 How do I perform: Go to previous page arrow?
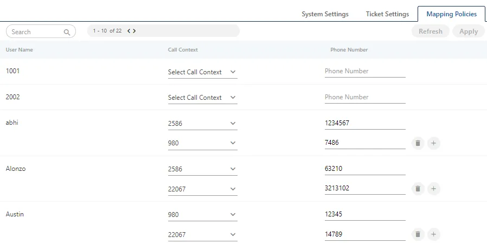[x=129, y=31]
